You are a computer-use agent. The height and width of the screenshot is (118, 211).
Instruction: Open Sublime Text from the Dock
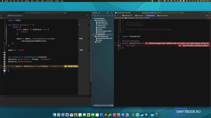105,115
